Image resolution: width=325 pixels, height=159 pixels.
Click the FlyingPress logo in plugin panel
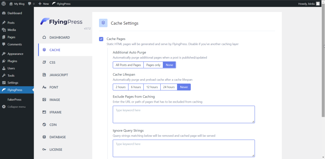tap(61, 22)
